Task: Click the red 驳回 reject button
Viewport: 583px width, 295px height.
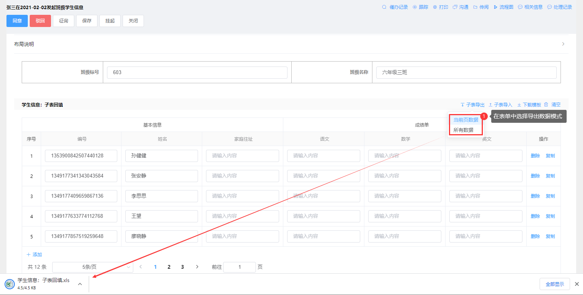Action: [x=40, y=21]
